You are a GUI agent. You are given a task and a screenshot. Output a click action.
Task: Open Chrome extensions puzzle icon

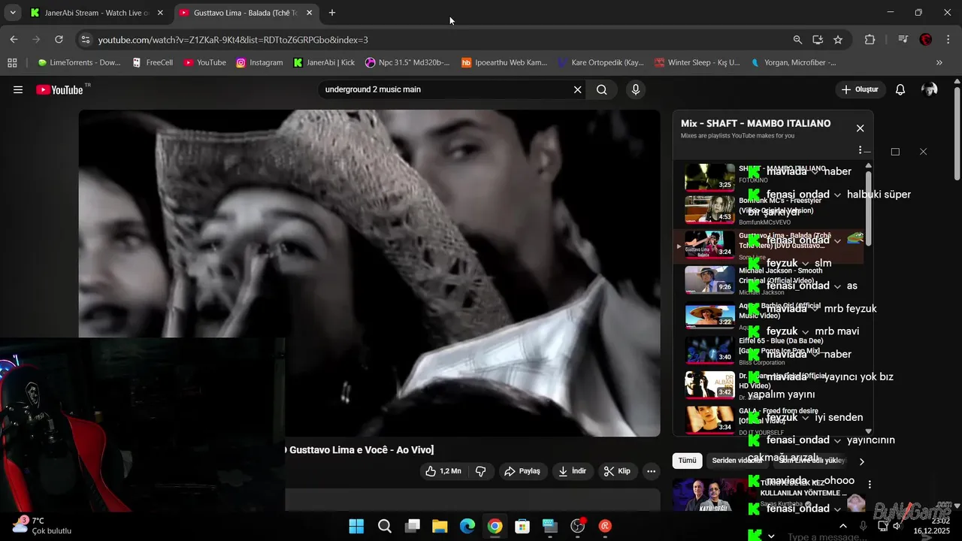(870, 40)
